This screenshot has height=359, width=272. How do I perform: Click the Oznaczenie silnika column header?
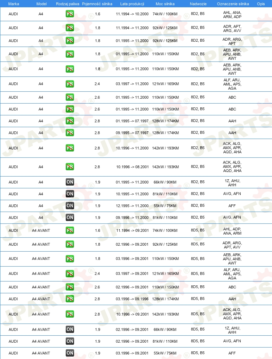233,4
